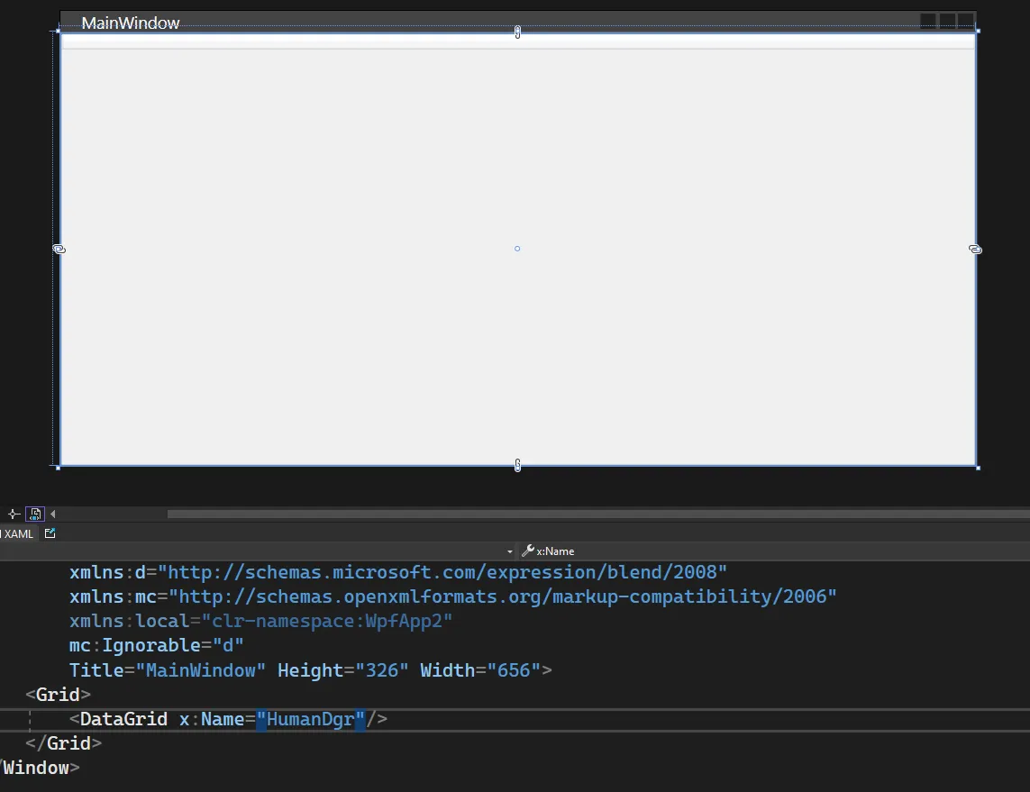The height and width of the screenshot is (792, 1030).
Task: Click the Width="656" attribute value
Action: coord(514,670)
